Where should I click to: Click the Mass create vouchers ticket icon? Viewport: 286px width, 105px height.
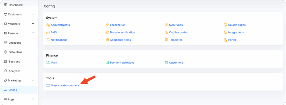tap(48, 85)
